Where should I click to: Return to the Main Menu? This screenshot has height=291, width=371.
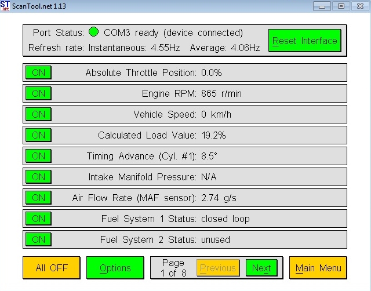point(318,268)
